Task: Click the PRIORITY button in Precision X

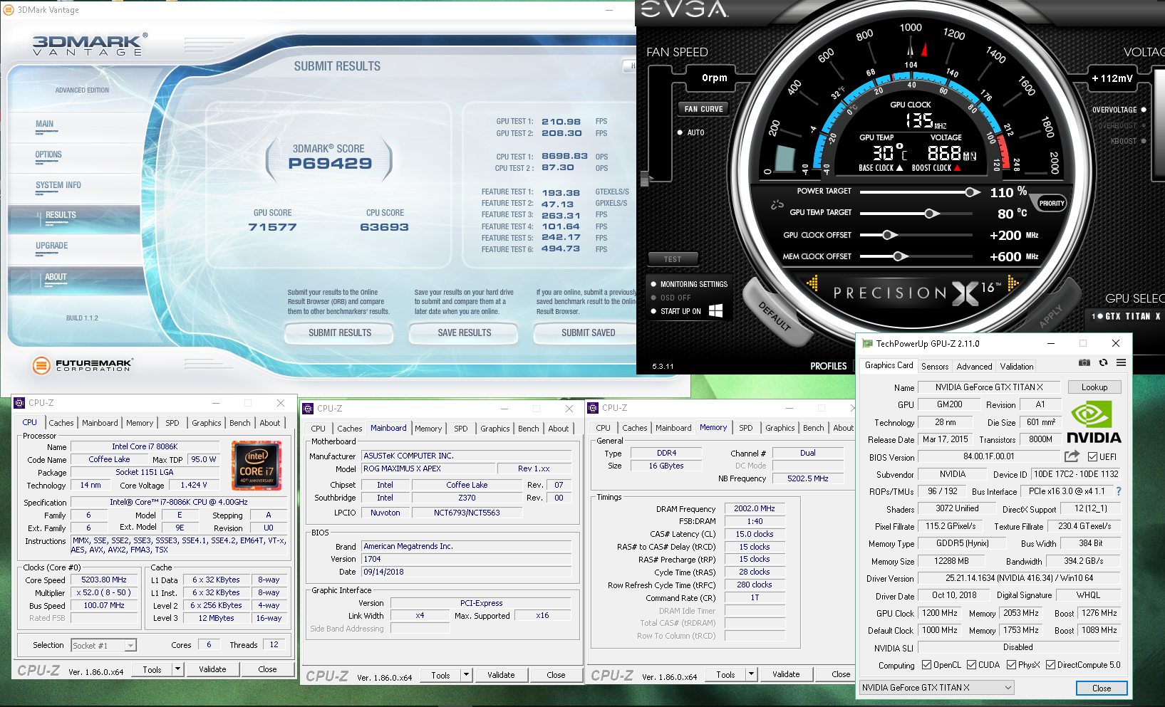Action: (1052, 204)
